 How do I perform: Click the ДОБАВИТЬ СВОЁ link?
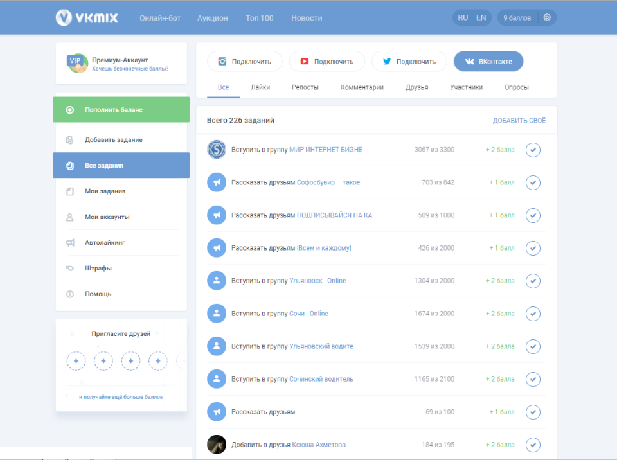[x=519, y=121]
